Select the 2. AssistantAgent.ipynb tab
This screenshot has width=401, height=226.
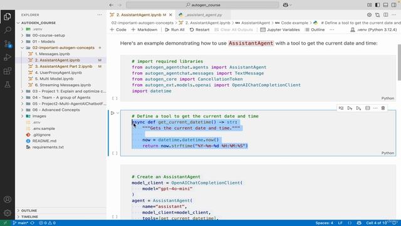pos(142,15)
